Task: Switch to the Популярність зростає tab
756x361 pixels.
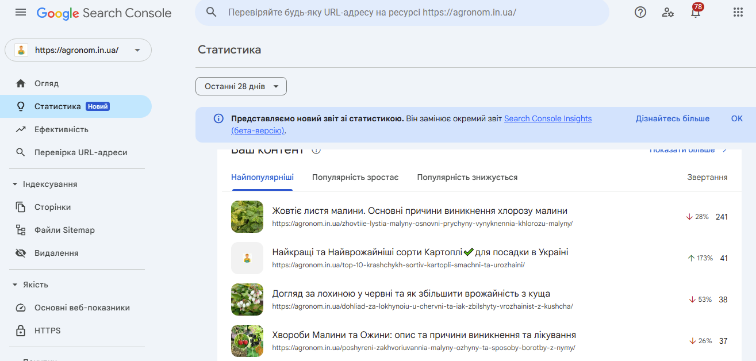Action: (x=355, y=177)
